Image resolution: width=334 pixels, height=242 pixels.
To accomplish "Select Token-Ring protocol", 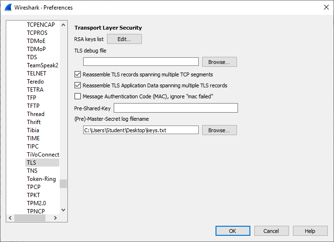I will (x=41, y=179).
